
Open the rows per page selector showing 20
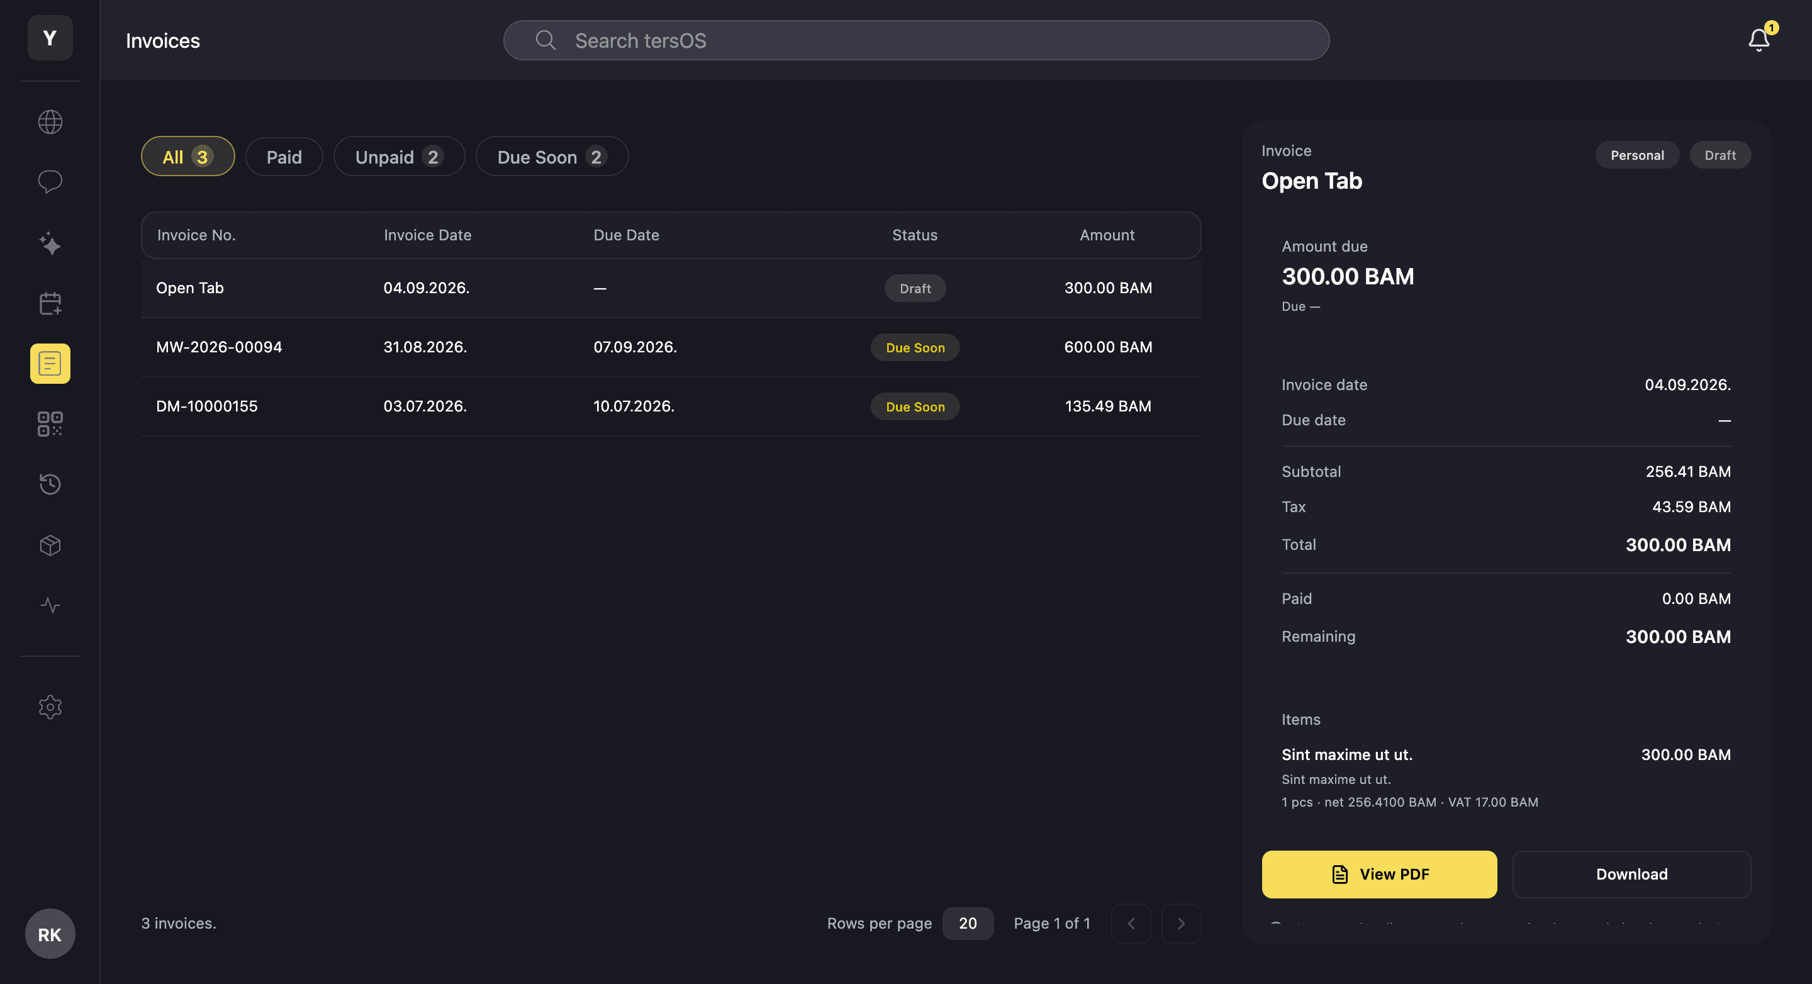[x=968, y=924]
